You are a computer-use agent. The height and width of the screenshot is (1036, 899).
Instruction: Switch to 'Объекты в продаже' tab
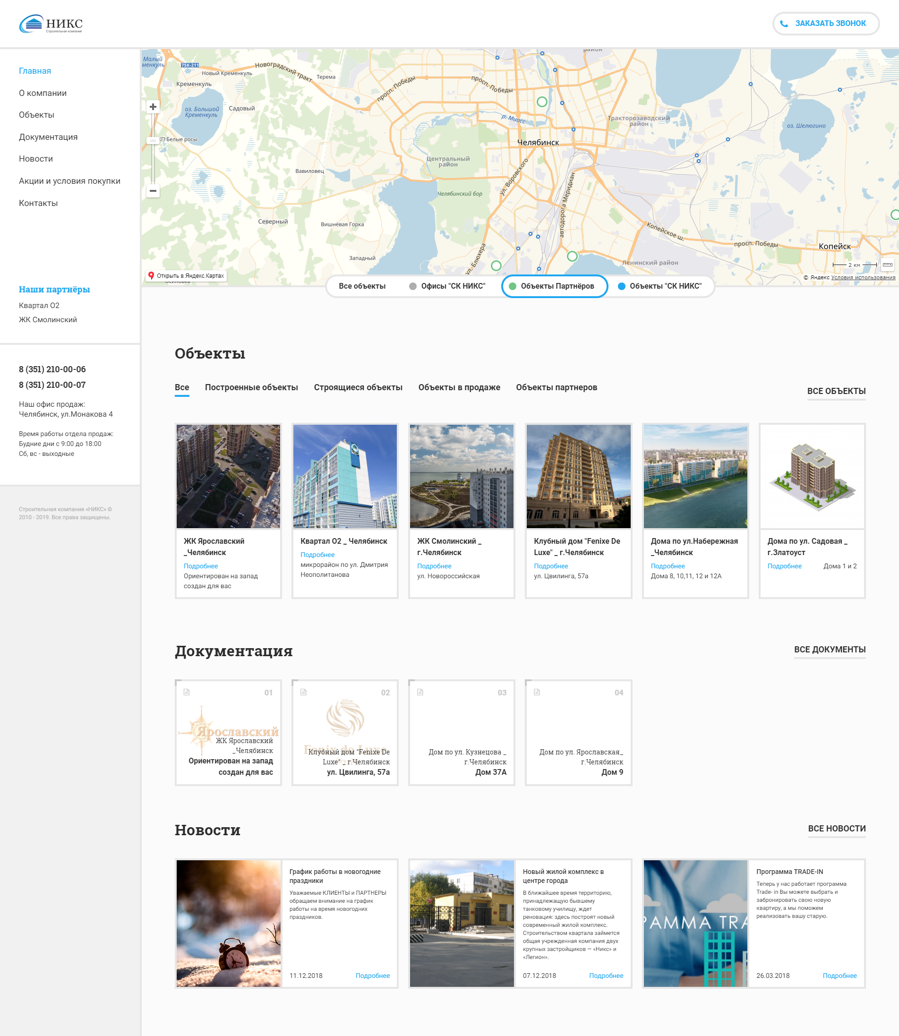pyautogui.click(x=459, y=387)
